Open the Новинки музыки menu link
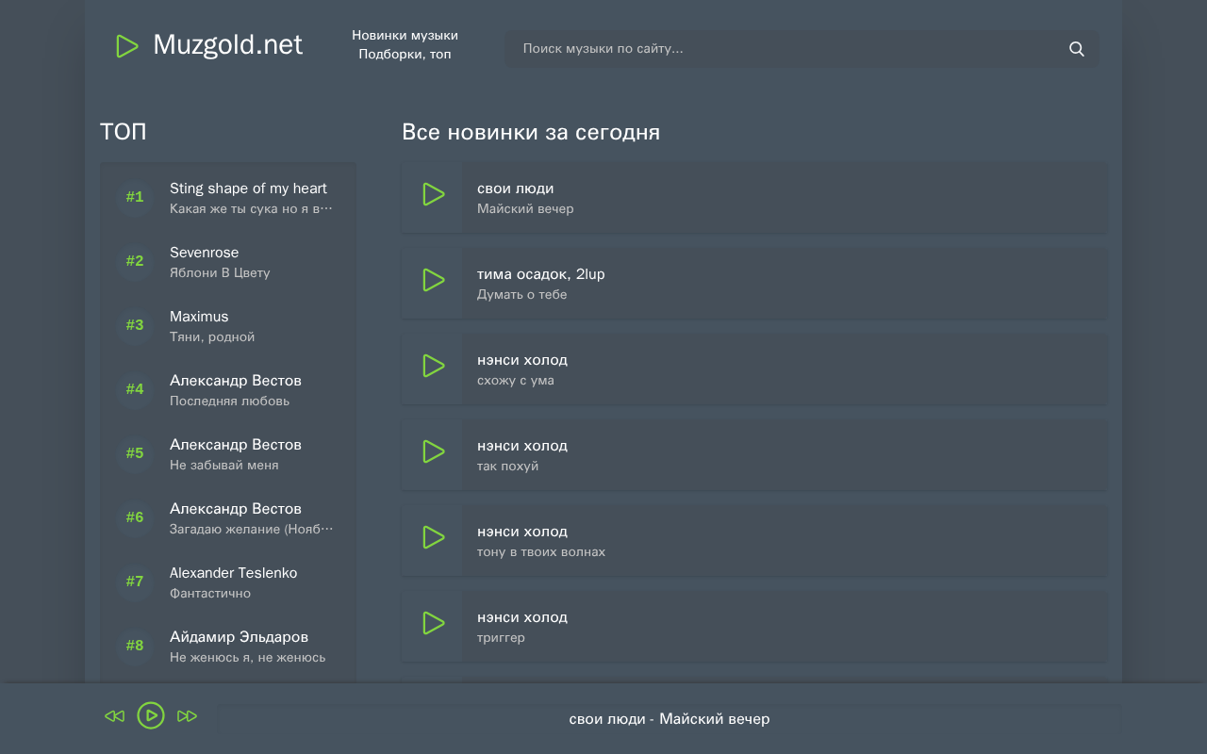Screen dimensions: 1207x754 [405, 35]
